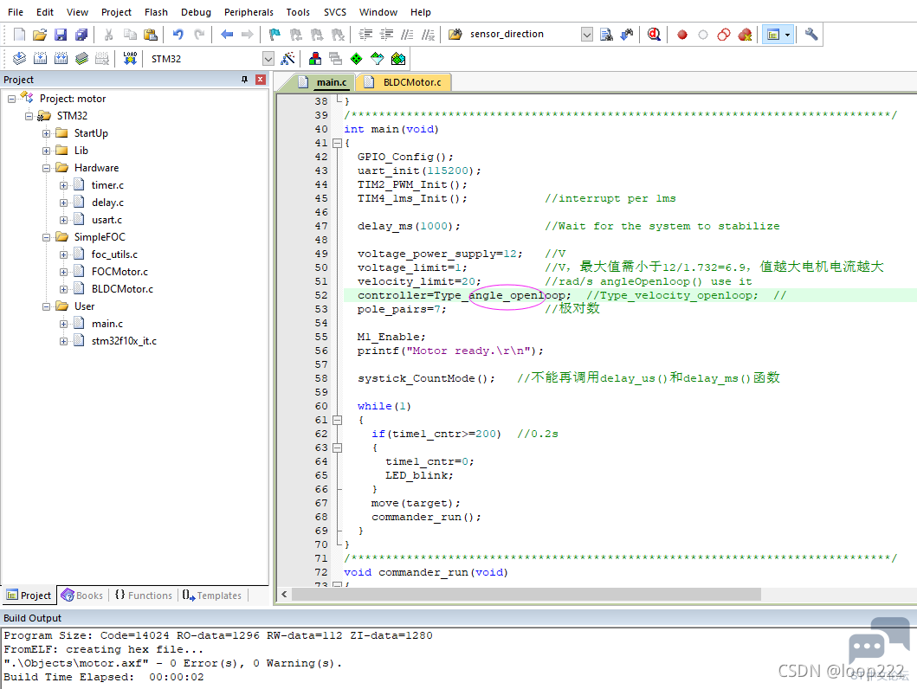Viewport: 917px width, 689px height.
Task: Expand the StartUp folder node
Action: (x=46, y=134)
